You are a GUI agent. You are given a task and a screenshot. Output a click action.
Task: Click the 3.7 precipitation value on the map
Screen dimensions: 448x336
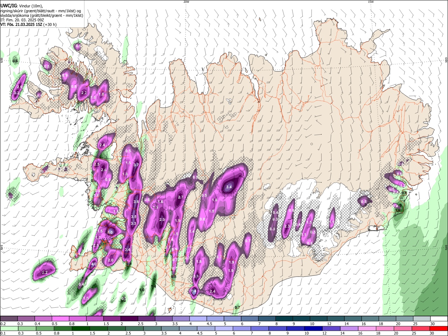coord(136,165)
